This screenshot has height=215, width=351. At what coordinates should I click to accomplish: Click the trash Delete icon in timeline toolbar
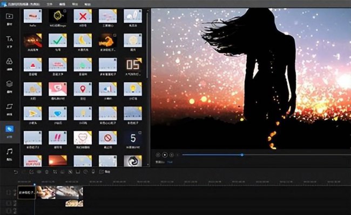tap(47, 172)
